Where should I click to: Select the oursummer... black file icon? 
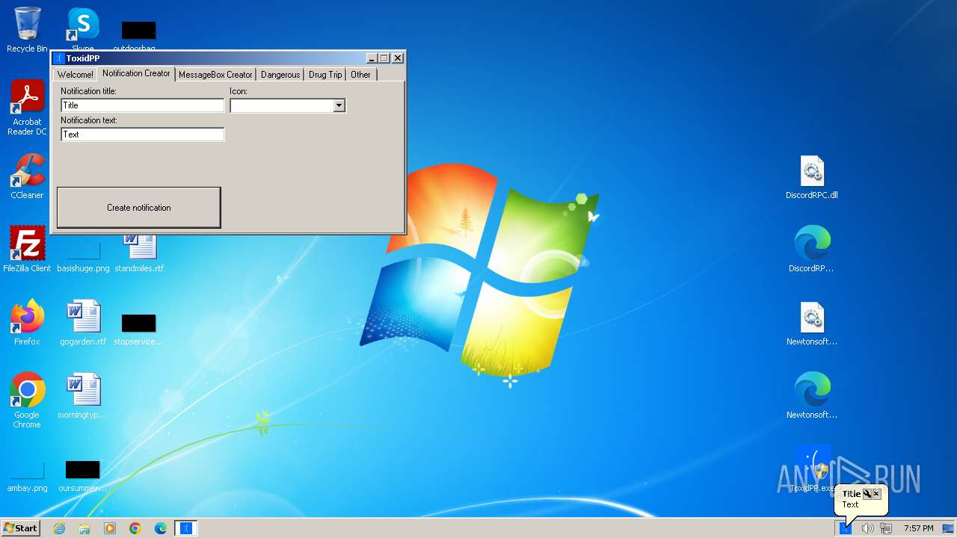[83, 476]
